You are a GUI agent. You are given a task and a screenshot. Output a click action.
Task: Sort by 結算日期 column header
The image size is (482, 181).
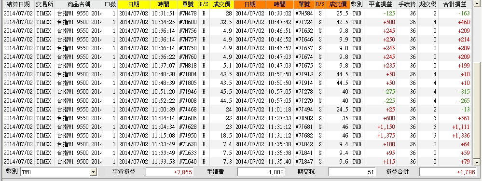pyautogui.click(x=18, y=4)
